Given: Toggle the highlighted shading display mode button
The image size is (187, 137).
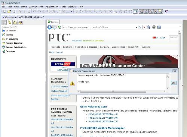Looking at the screenshot, I should pyautogui.click(x=135, y=12).
